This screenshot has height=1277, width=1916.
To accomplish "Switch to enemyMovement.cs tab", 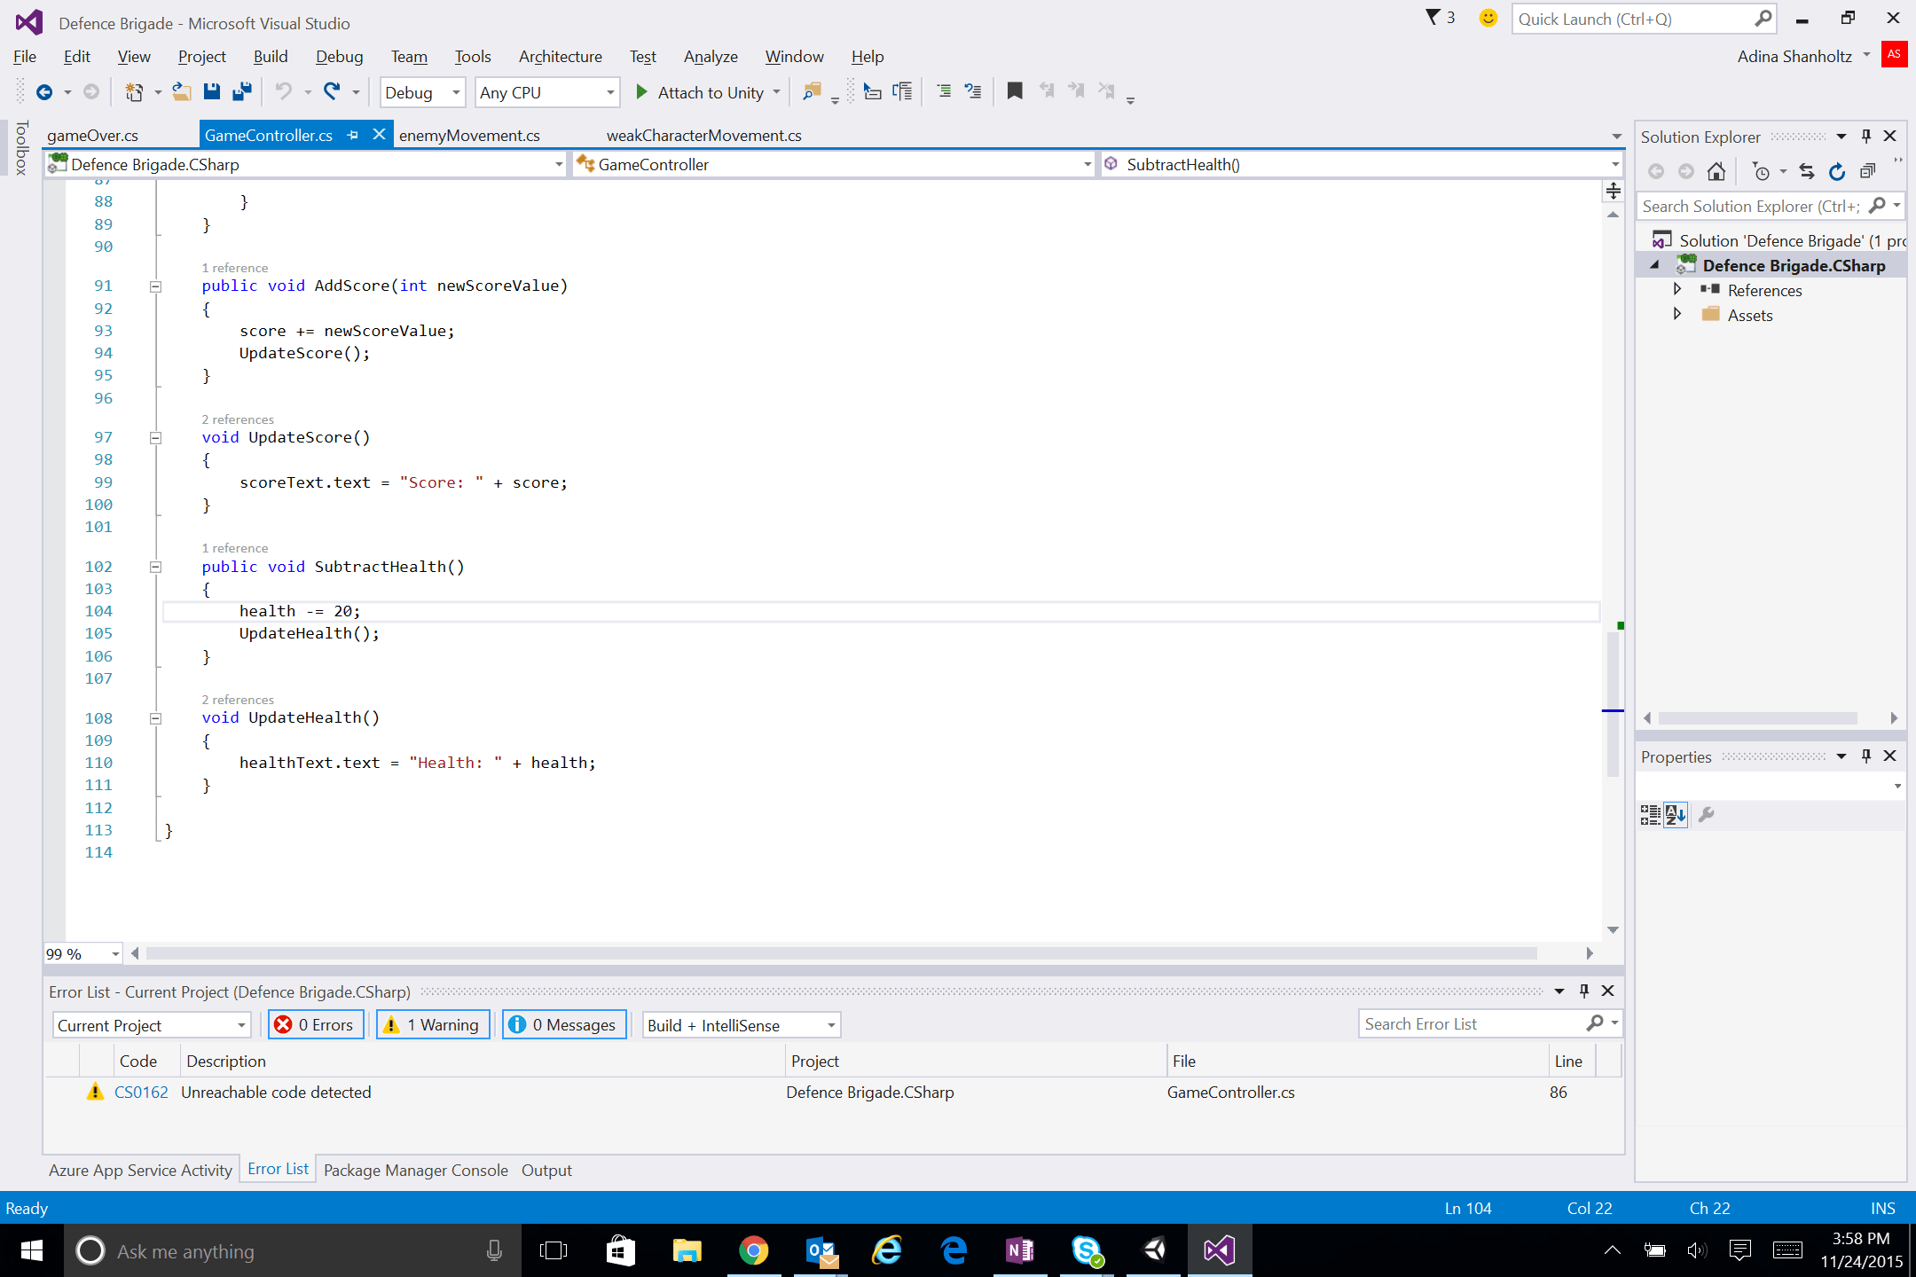I will 469,135.
